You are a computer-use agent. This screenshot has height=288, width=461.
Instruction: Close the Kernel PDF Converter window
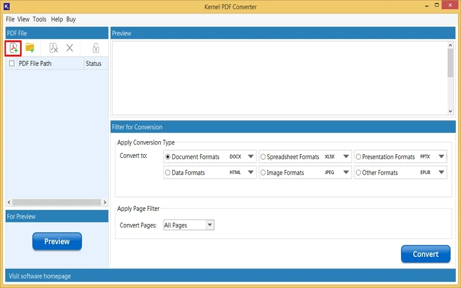pyautogui.click(x=450, y=5)
